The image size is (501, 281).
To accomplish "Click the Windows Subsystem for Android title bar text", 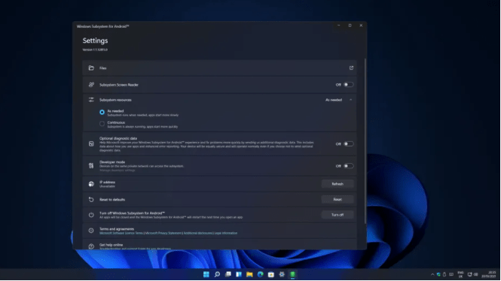I will pyautogui.click(x=103, y=26).
